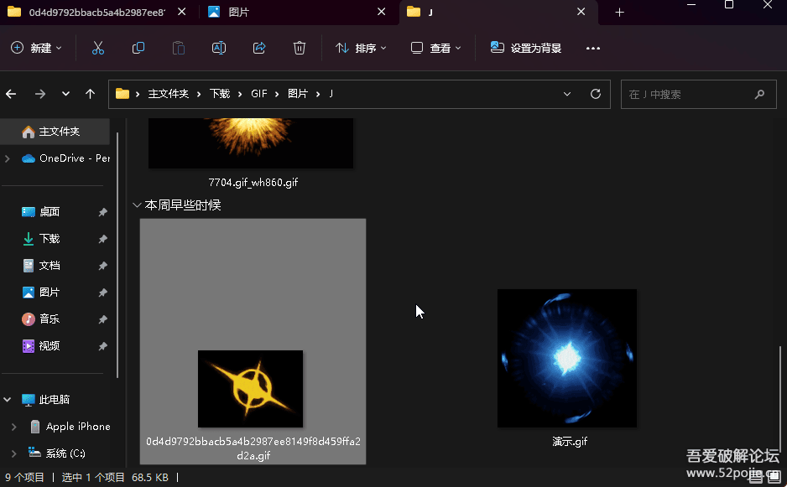Refresh the current folder
This screenshot has width=787, height=487.
click(x=596, y=94)
